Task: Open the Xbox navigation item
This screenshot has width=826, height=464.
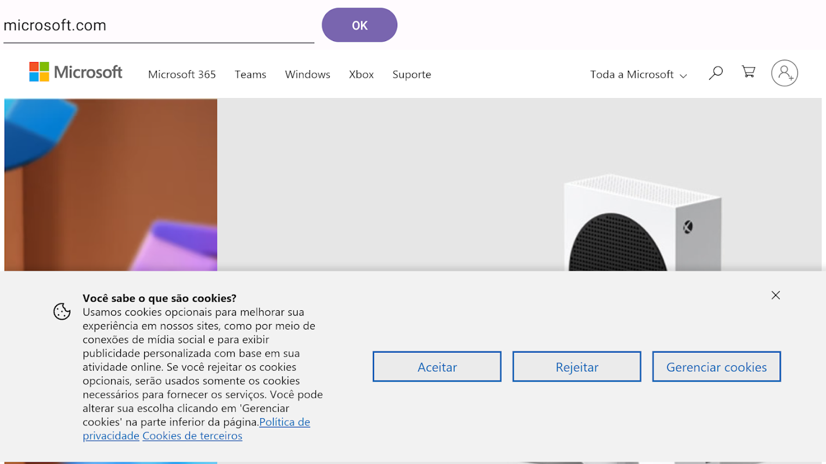Action: [x=361, y=74]
